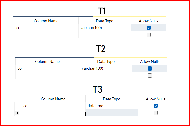Click T3 empty Data Type cell

click(x=111, y=113)
